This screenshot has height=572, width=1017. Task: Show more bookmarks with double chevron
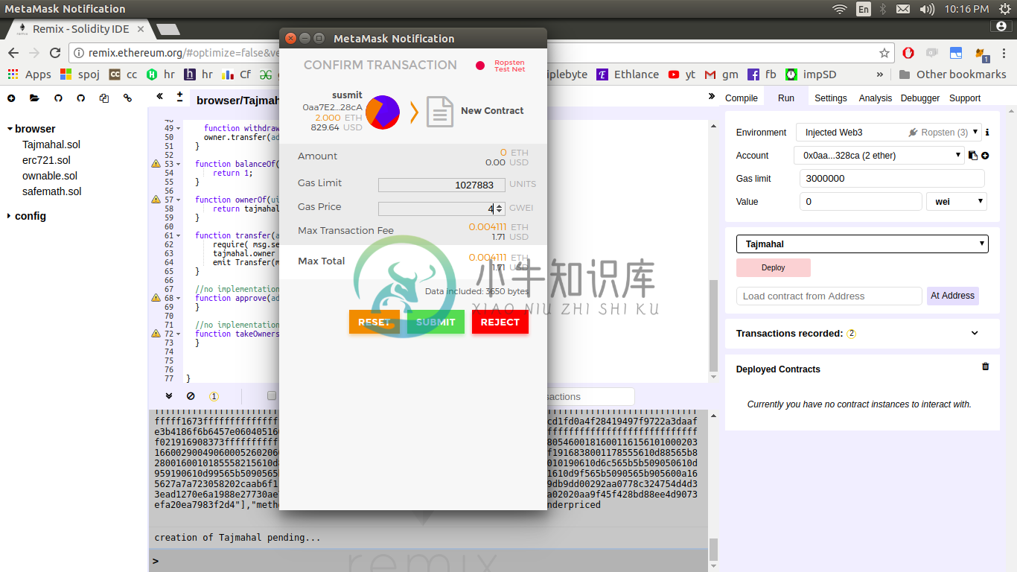[879, 74]
